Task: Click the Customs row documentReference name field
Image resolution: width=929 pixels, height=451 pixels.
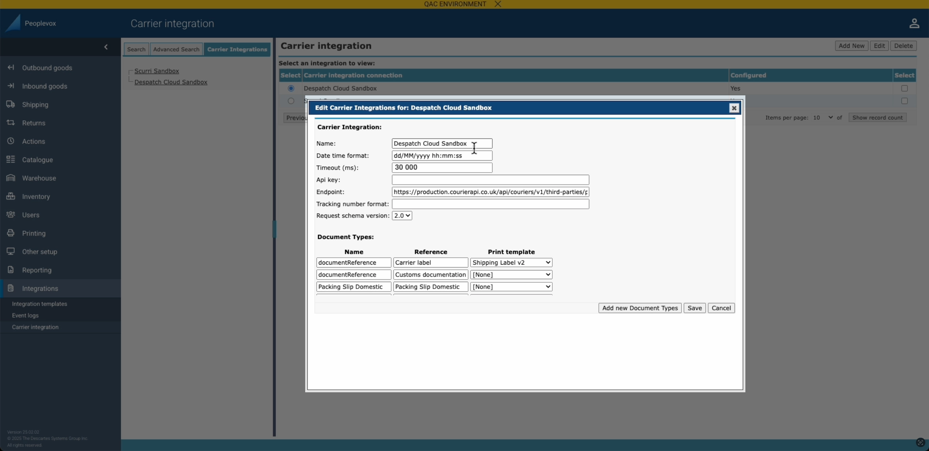Action: pos(353,274)
